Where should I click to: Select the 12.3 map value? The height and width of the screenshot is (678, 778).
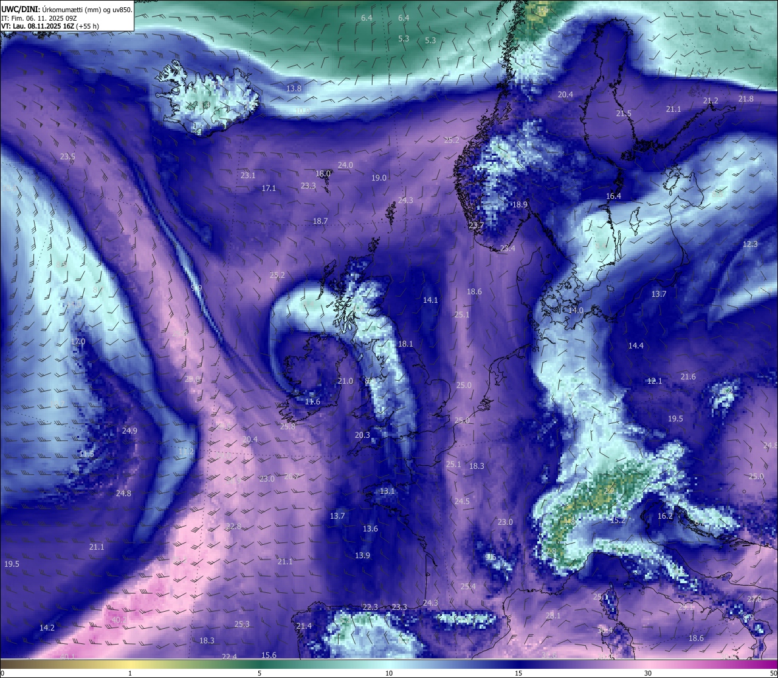coord(750,244)
